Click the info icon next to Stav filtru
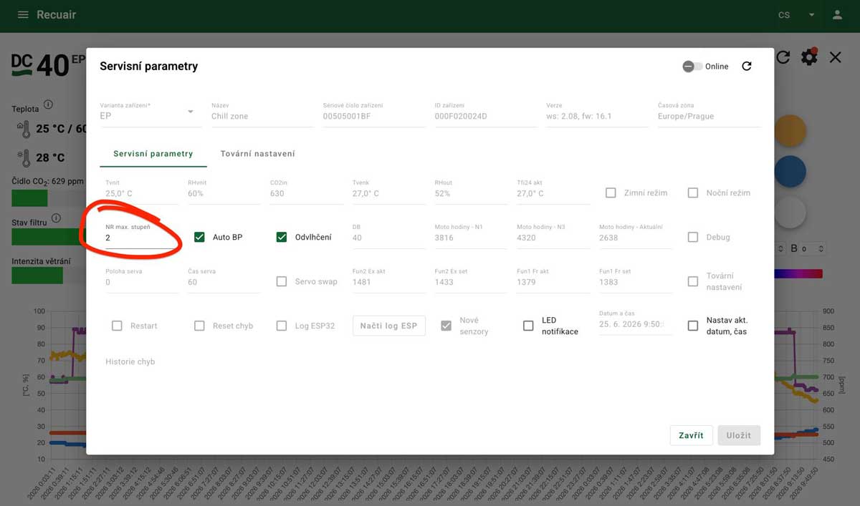Viewport: 860px width, 506px height. pos(56,218)
